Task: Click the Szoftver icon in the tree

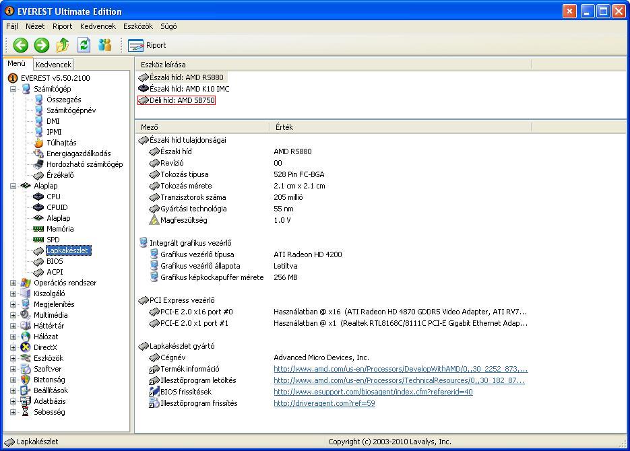Action: 26,369
